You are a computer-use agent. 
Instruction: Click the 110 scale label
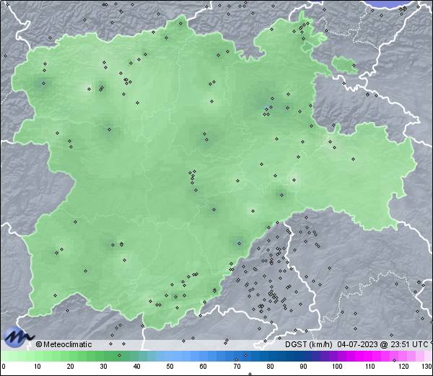[x=370, y=367]
